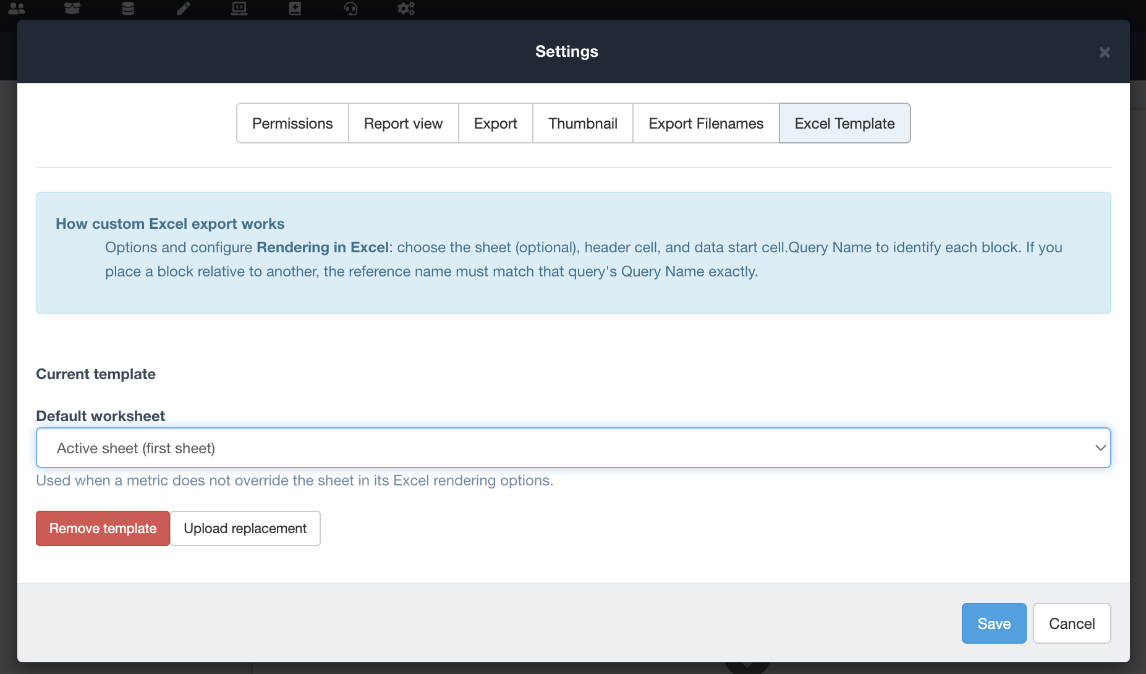The image size is (1146, 674).
Task: Click the Remove template button
Action: [103, 528]
